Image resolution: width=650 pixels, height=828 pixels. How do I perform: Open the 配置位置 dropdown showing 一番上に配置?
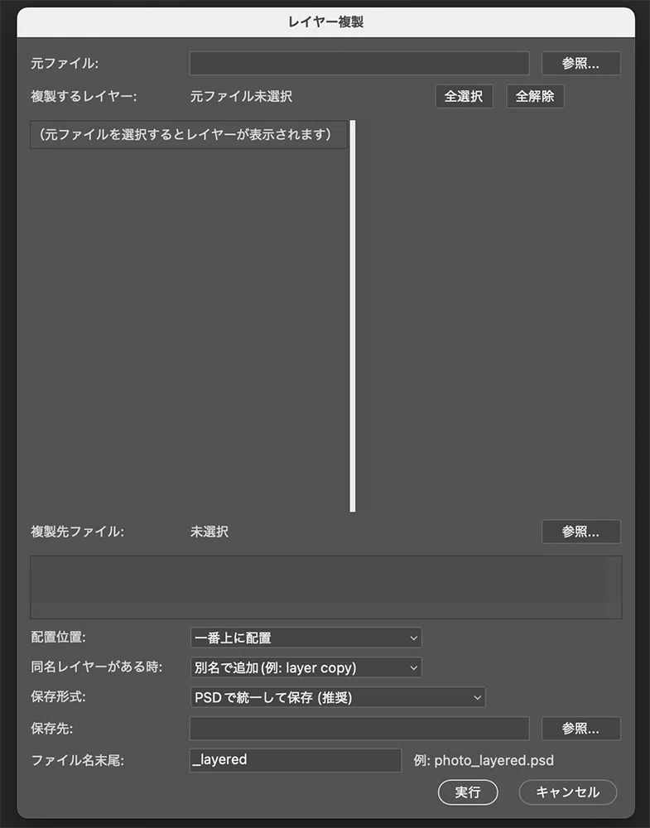tap(306, 638)
